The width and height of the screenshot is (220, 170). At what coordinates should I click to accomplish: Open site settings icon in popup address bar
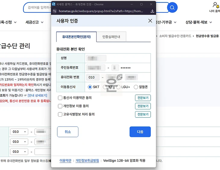point(55,11)
